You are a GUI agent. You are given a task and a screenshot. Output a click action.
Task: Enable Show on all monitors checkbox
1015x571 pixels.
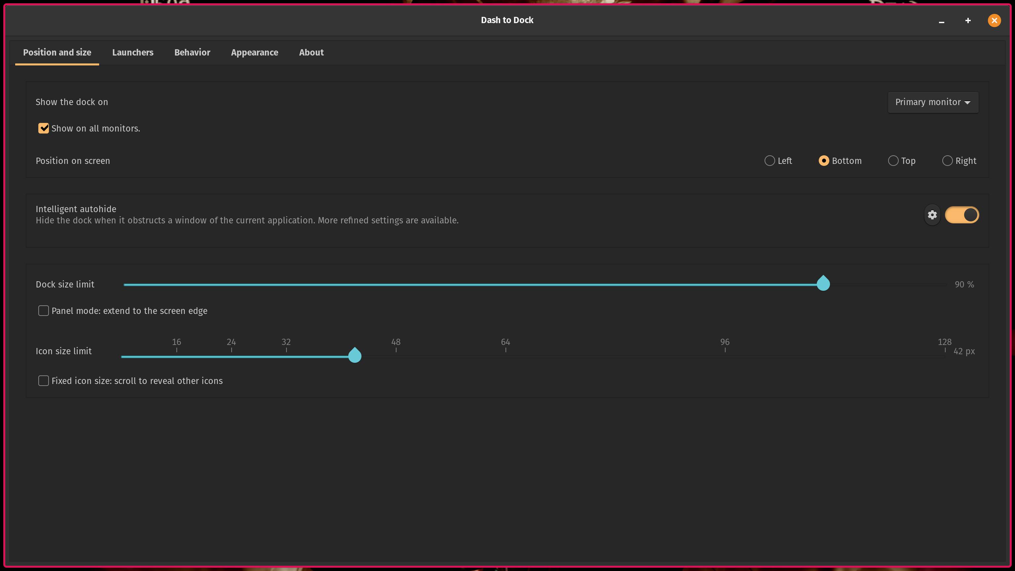point(43,128)
